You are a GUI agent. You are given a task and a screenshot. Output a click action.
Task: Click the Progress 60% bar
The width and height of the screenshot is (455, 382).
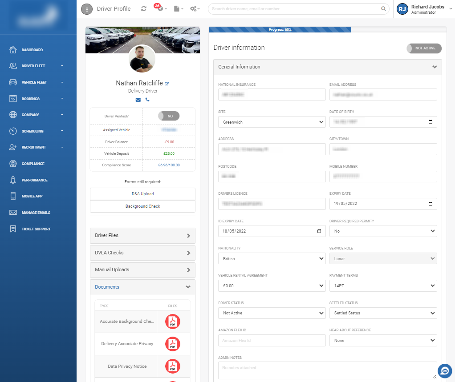[280, 29]
